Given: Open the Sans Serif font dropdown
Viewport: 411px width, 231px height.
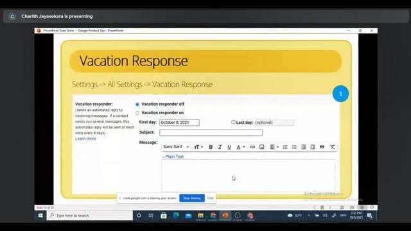Looking at the screenshot, I should pyautogui.click(x=176, y=147).
